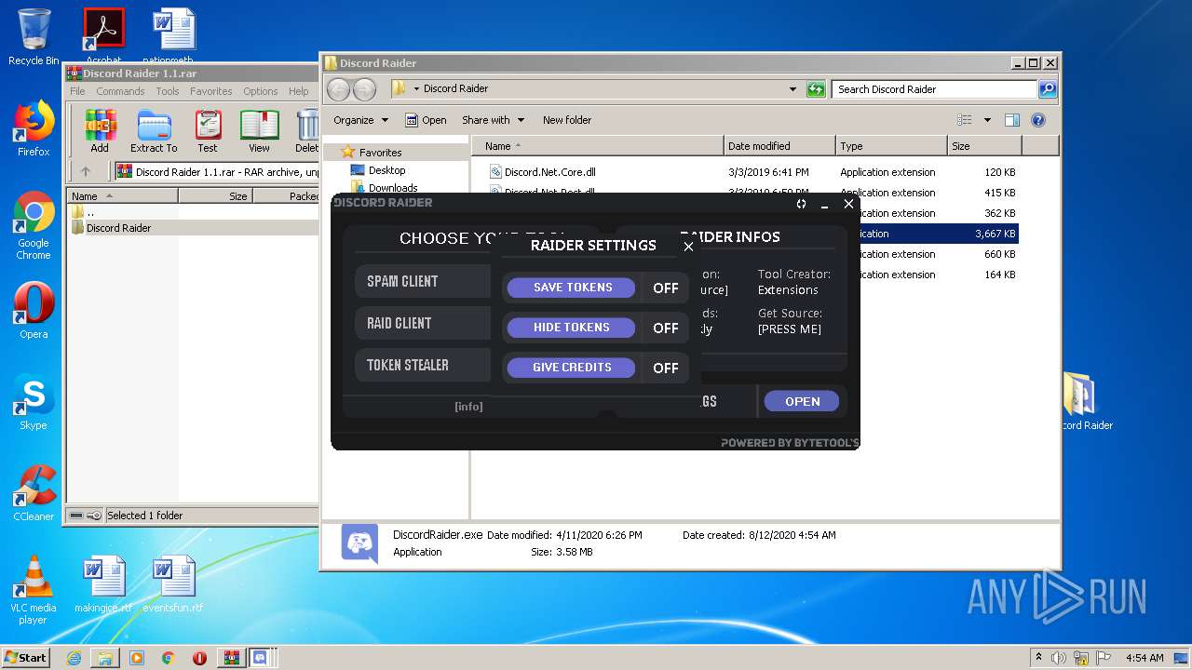Show hidden system tray icons
Viewport: 1192px width, 670px height.
pos(1038,658)
